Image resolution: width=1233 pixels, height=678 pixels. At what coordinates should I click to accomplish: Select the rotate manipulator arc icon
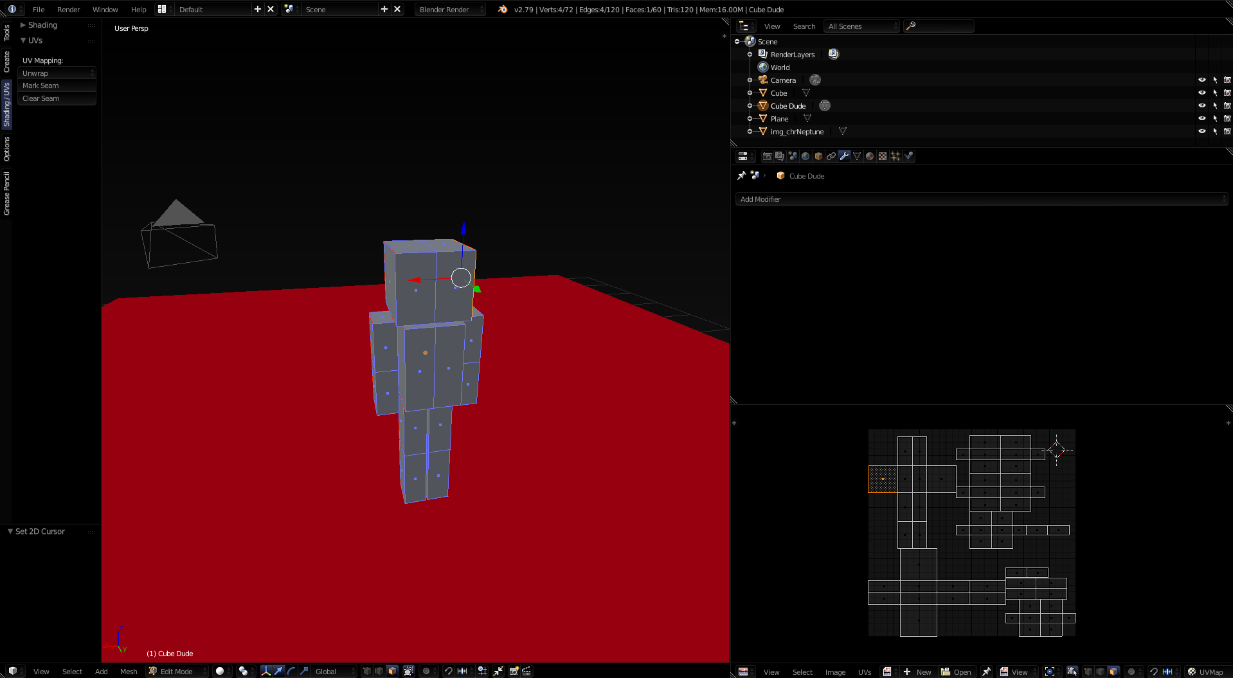coord(291,671)
